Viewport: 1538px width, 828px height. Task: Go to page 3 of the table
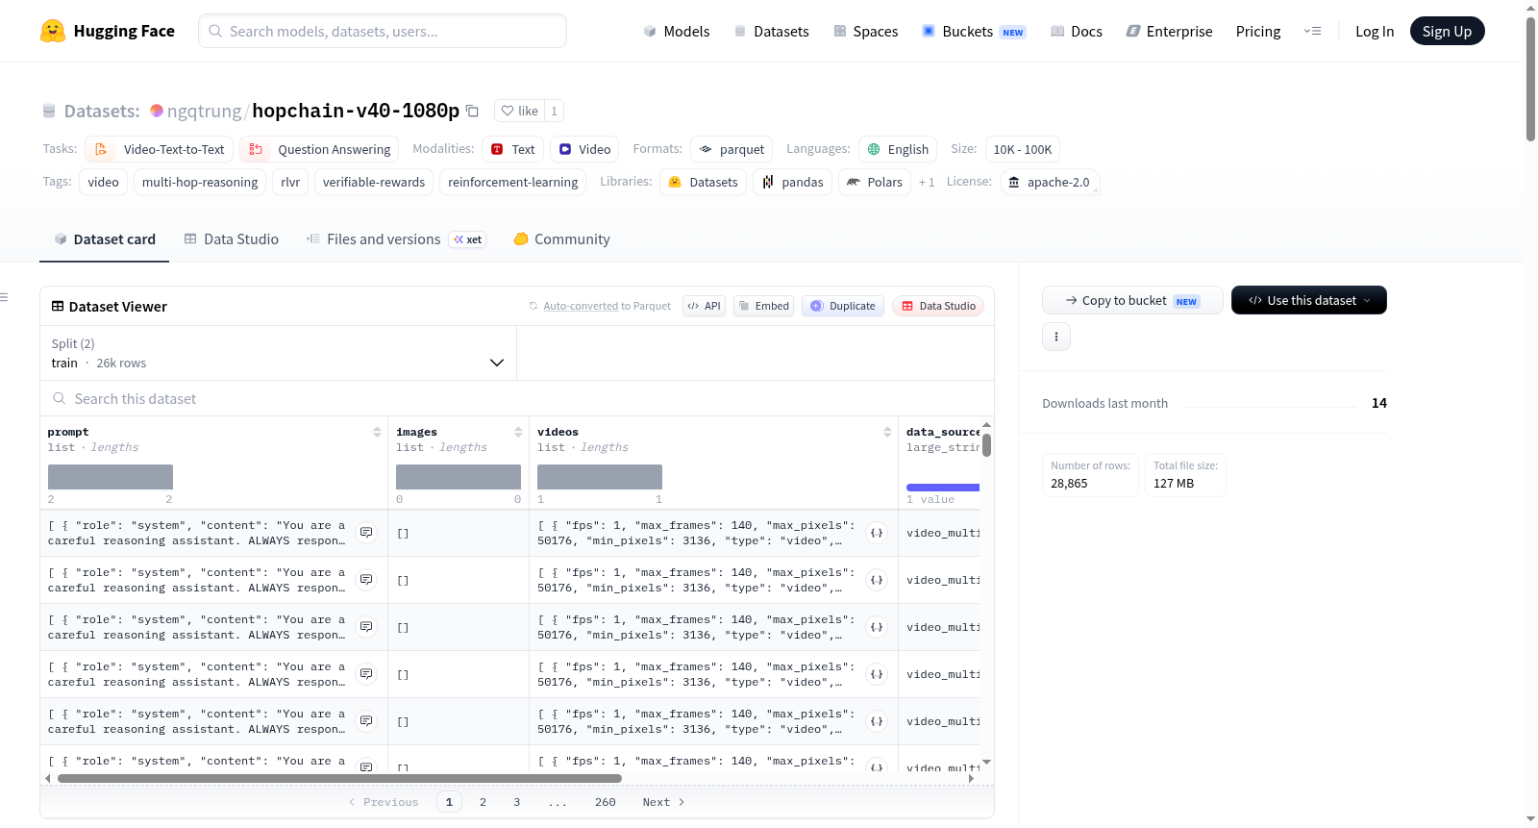click(x=517, y=802)
